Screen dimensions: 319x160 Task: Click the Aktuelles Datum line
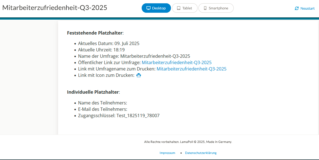[x=109, y=43]
